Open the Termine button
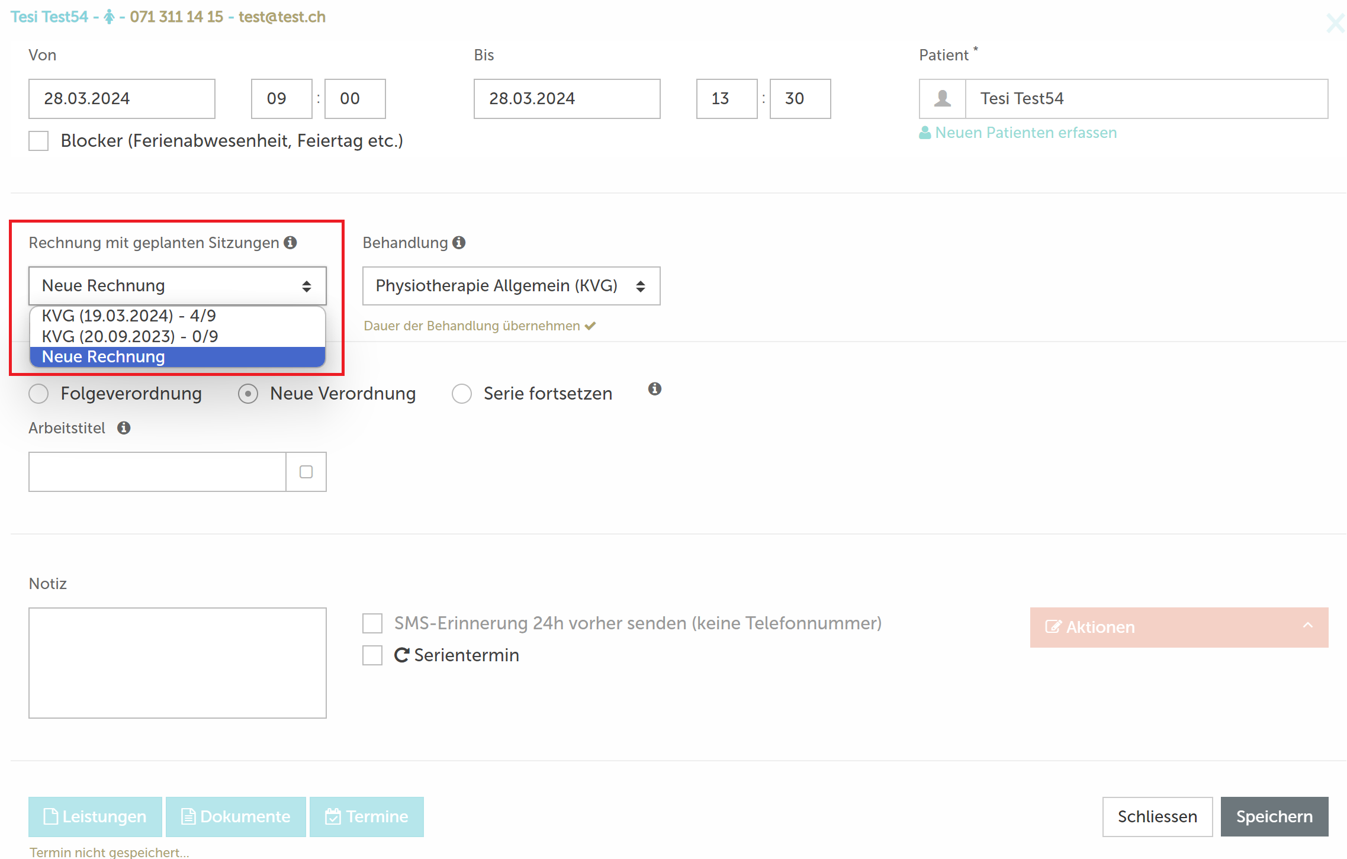 coord(367,817)
